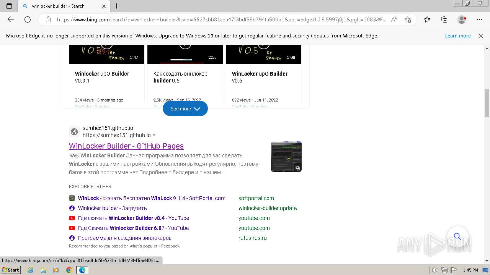
Task: Open the Read aloud icon
Action: (x=394, y=19)
